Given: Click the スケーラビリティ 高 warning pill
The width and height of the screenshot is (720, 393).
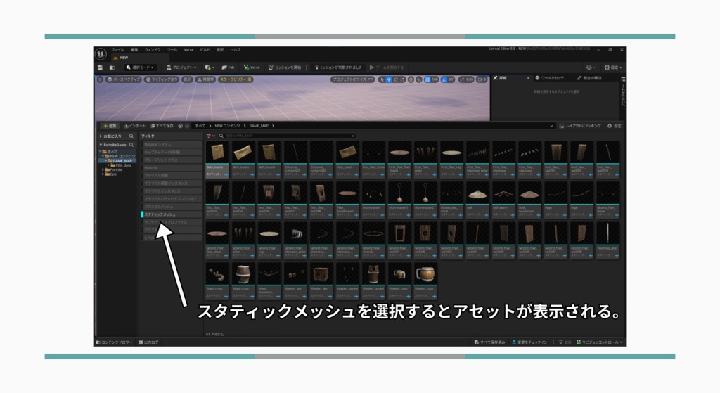Looking at the screenshot, I should click(236, 79).
